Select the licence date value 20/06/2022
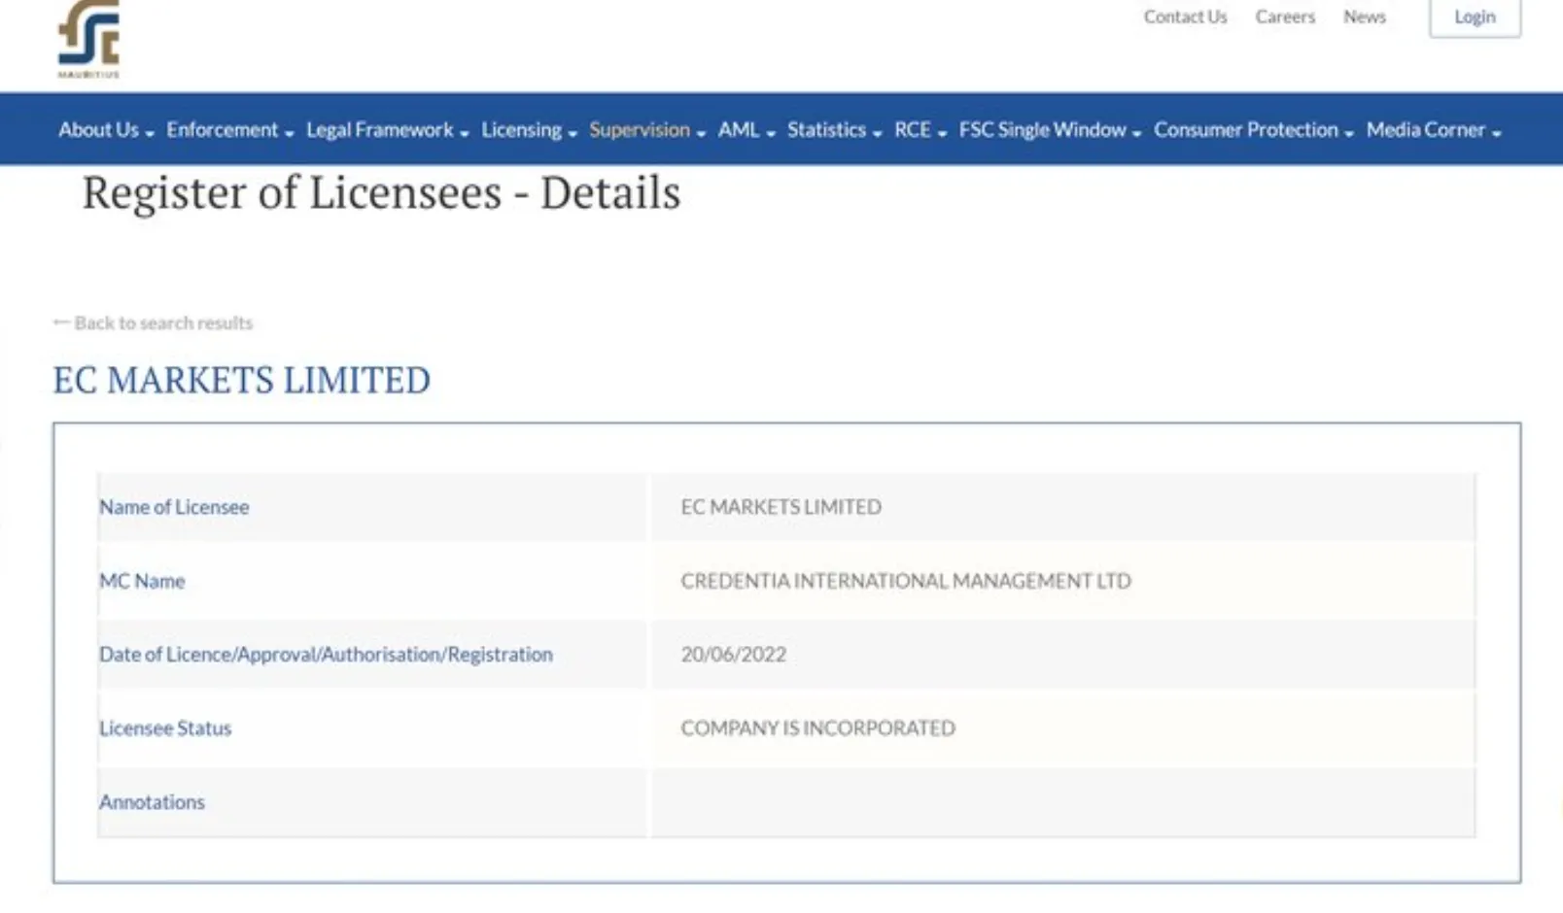Screen dimensions: 1563x913 [x=733, y=655]
